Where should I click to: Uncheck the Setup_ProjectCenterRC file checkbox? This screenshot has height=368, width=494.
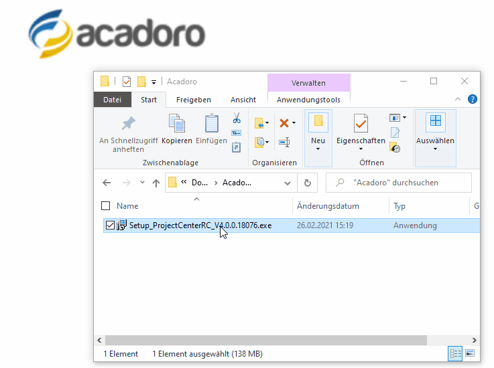(x=110, y=225)
